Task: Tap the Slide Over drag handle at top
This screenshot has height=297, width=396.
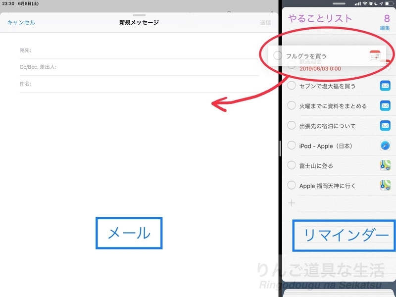Action: [x=340, y=3]
